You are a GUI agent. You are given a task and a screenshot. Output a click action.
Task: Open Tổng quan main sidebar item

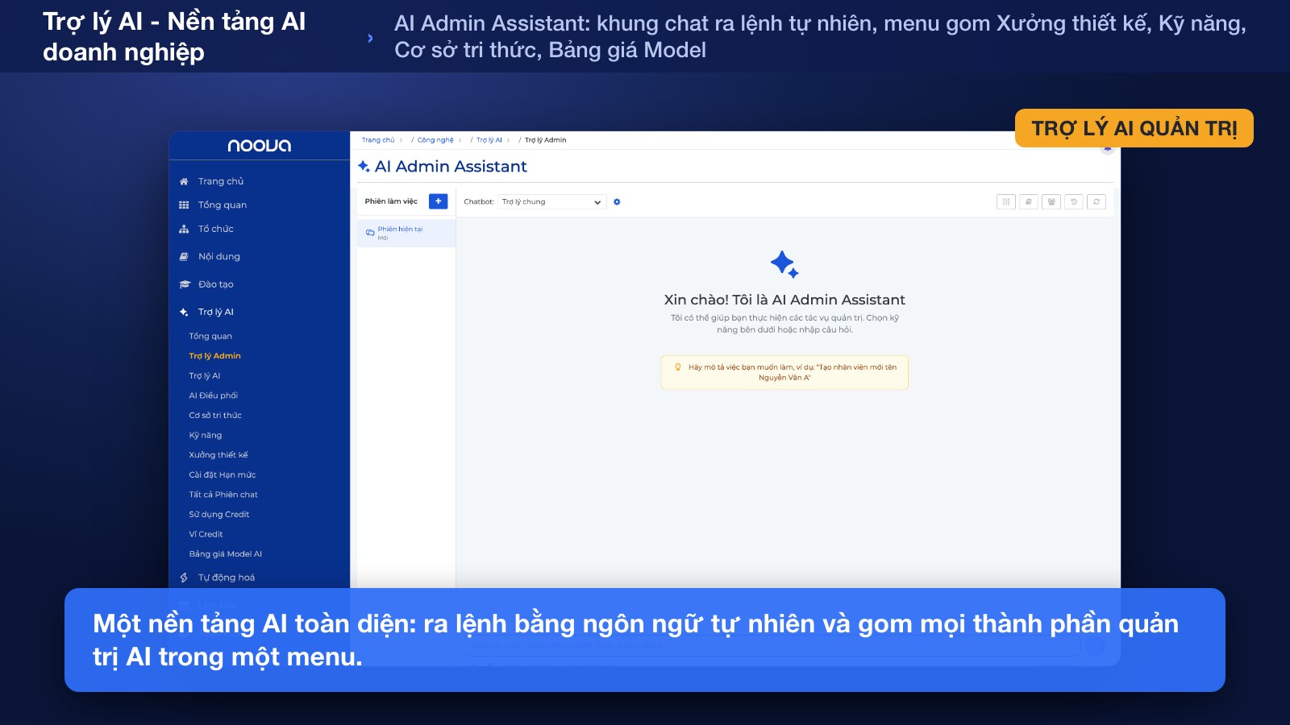click(223, 205)
